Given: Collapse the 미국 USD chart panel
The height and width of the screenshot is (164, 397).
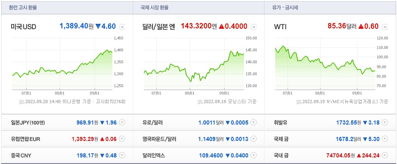Looking at the screenshot, I should [x=122, y=27].
